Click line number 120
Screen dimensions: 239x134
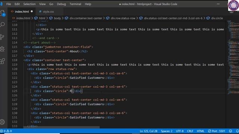(15, 69)
